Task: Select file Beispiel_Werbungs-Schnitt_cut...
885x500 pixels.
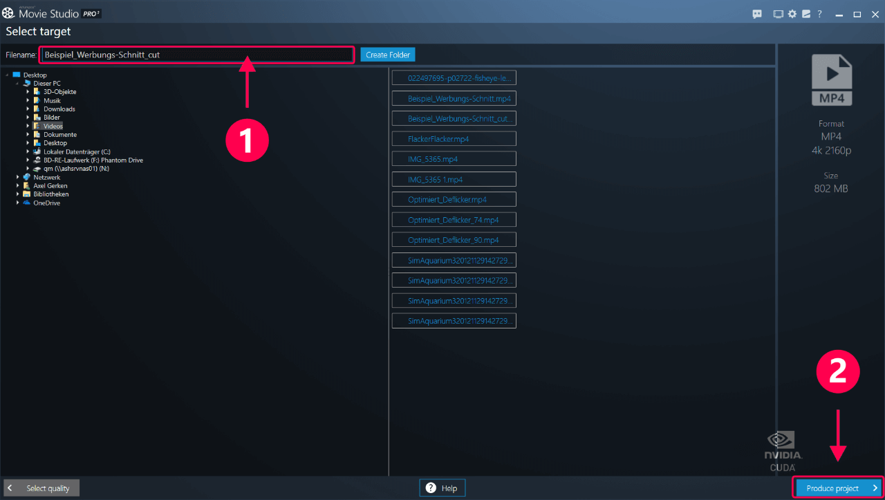Action: 454,118
